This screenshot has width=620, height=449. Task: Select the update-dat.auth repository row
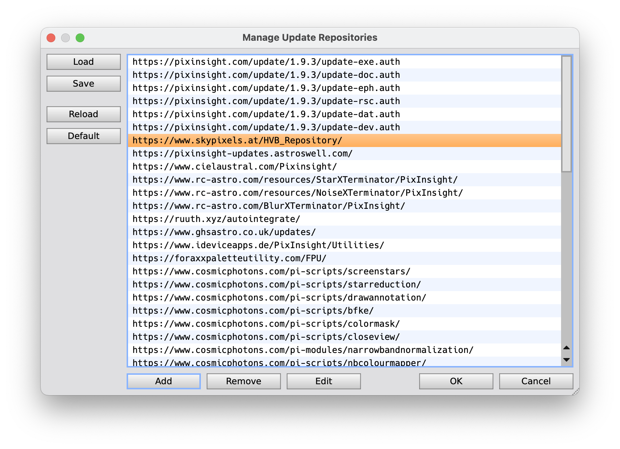344,114
